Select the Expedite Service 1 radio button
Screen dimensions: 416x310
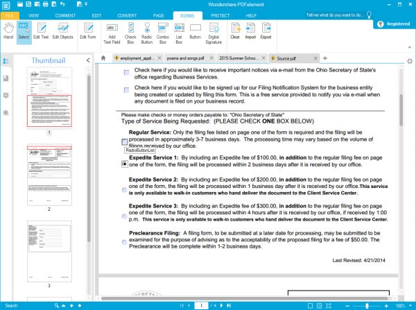(x=124, y=164)
